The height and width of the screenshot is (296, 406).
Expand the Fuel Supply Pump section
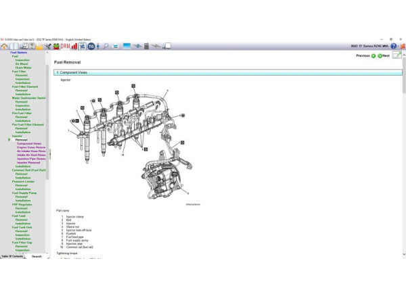click(x=24, y=193)
